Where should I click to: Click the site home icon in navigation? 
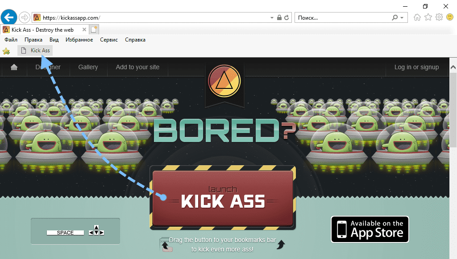click(14, 67)
